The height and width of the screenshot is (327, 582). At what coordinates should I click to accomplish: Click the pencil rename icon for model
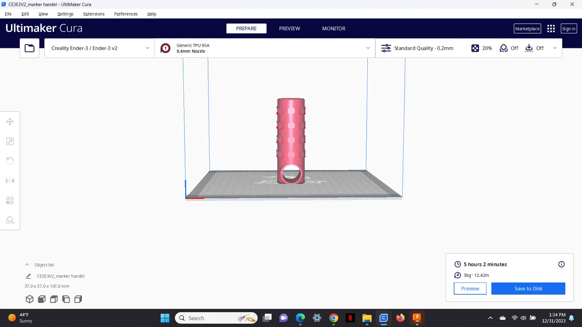tap(28, 276)
